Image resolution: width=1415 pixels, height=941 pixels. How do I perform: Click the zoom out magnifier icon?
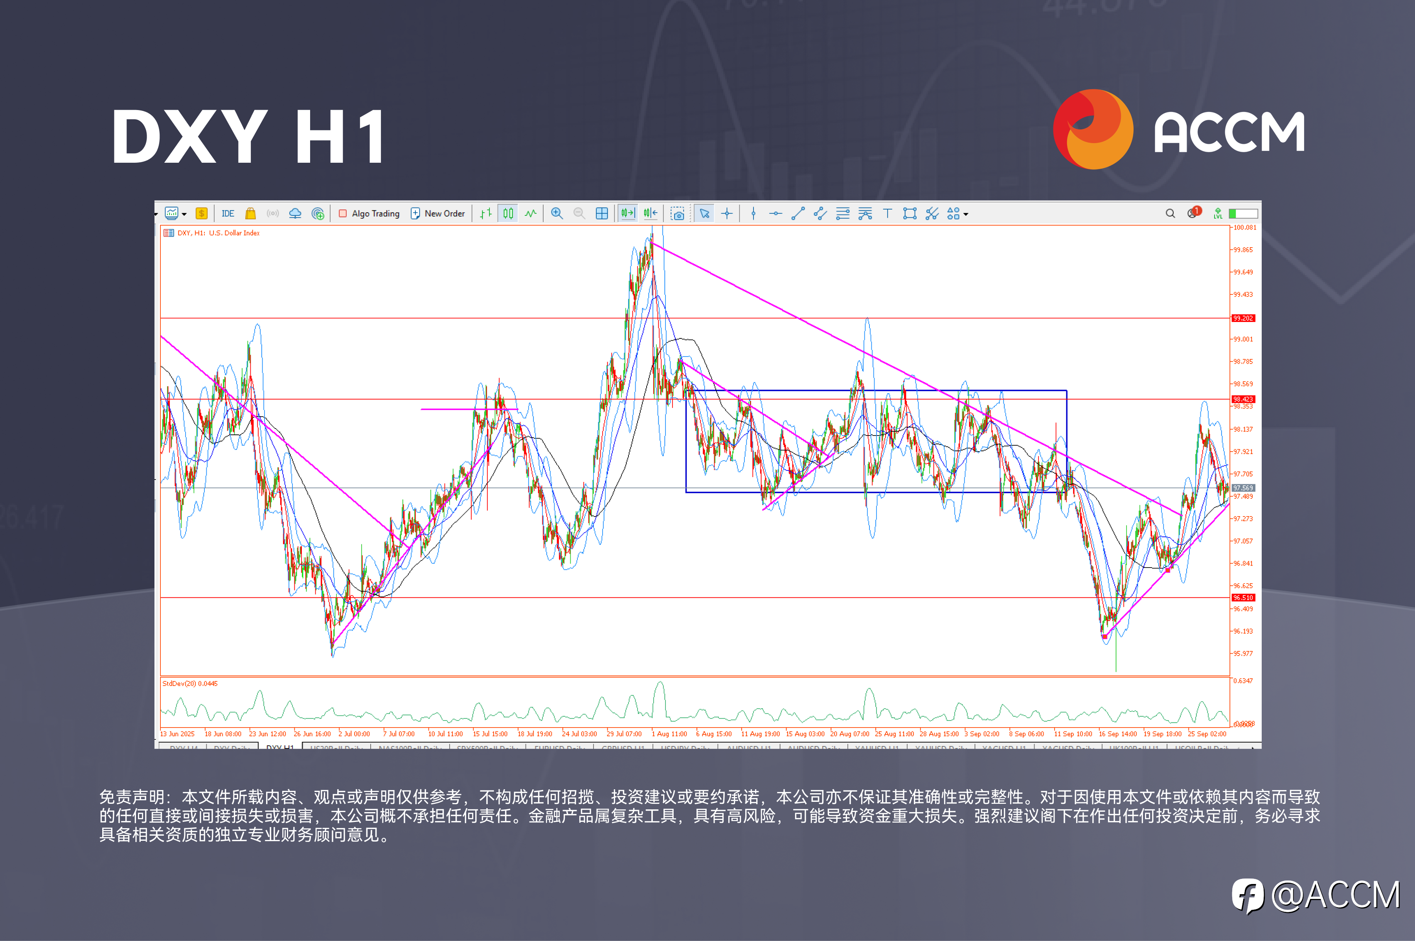(x=579, y=214)
